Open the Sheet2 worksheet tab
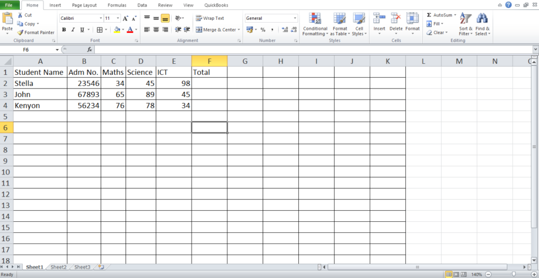Viewport: 539px width, 278px height. [x=58, y=267]
